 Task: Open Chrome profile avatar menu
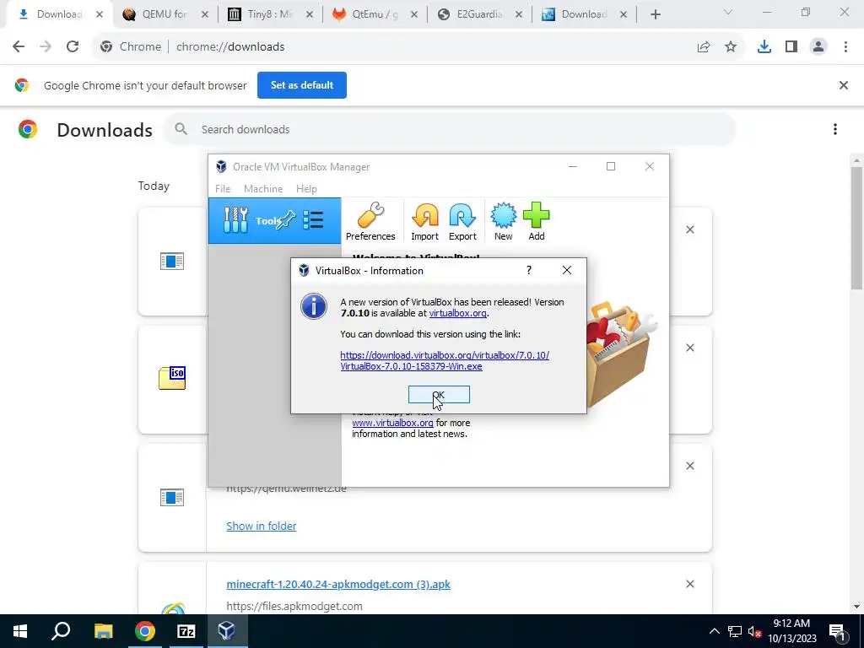818,47
